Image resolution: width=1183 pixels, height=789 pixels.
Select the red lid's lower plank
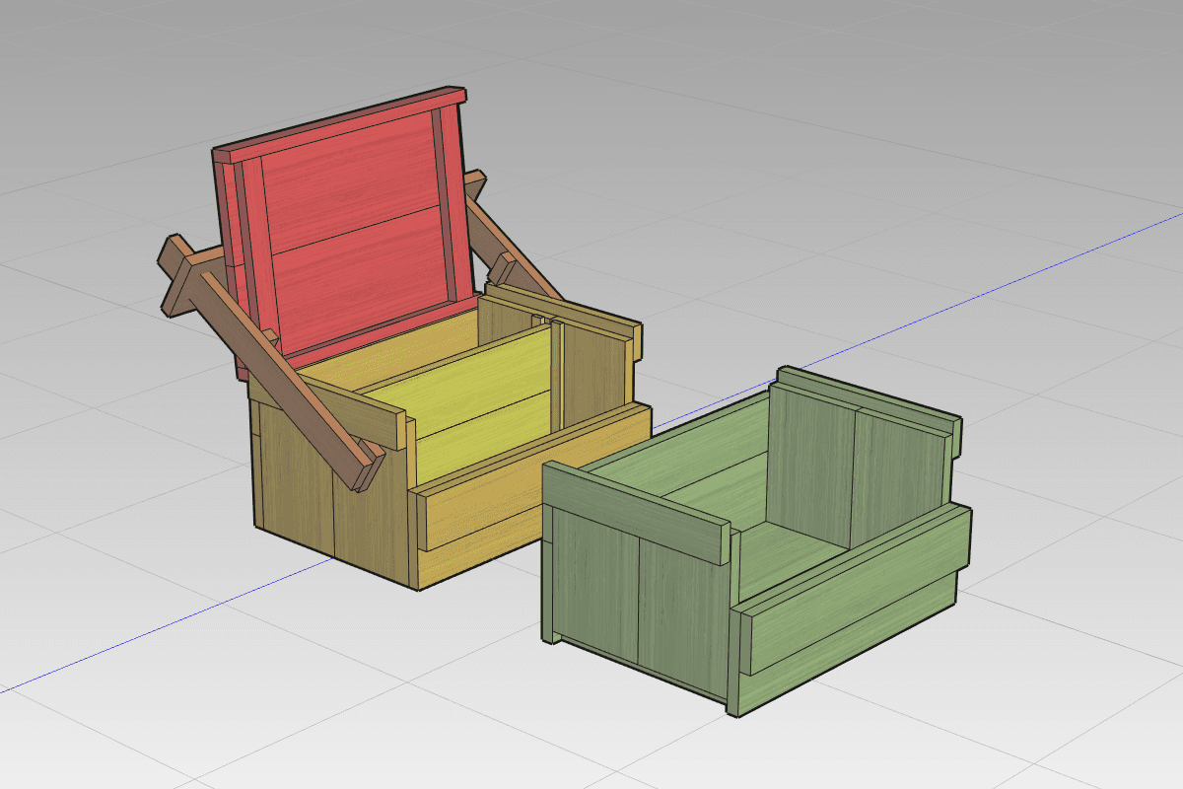click(367, 281)
